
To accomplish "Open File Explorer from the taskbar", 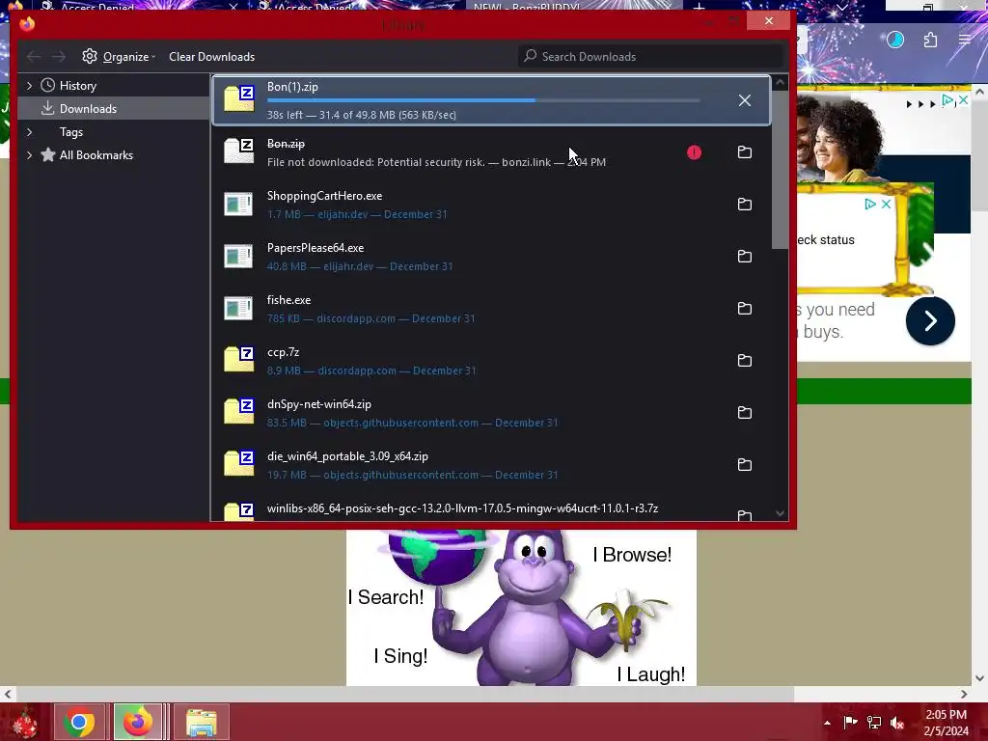I will [201, 722].
